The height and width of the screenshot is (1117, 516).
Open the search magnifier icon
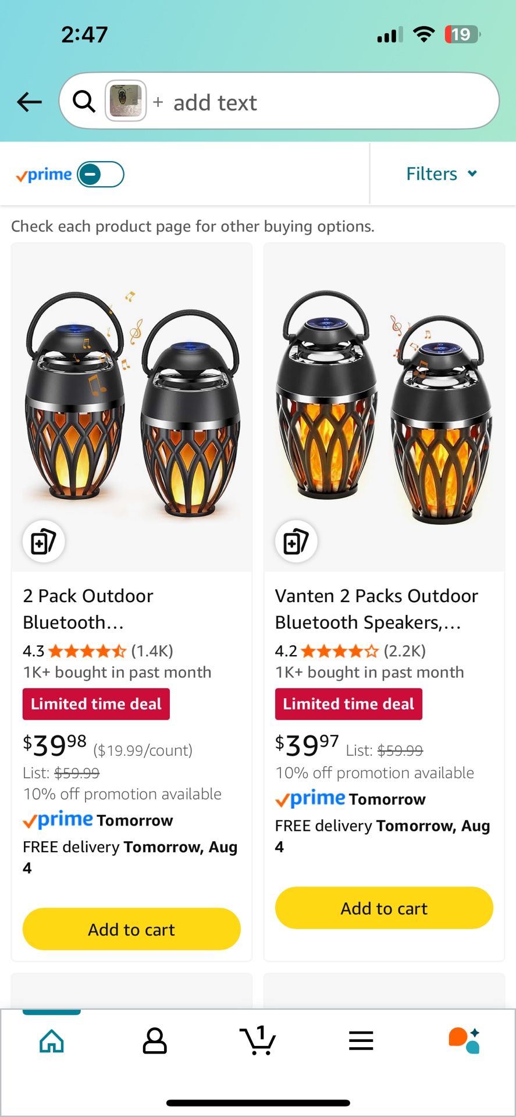(83, 101)
